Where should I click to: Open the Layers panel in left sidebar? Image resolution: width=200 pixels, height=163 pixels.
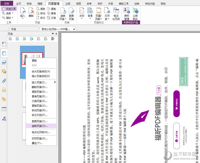coord(4,62)
